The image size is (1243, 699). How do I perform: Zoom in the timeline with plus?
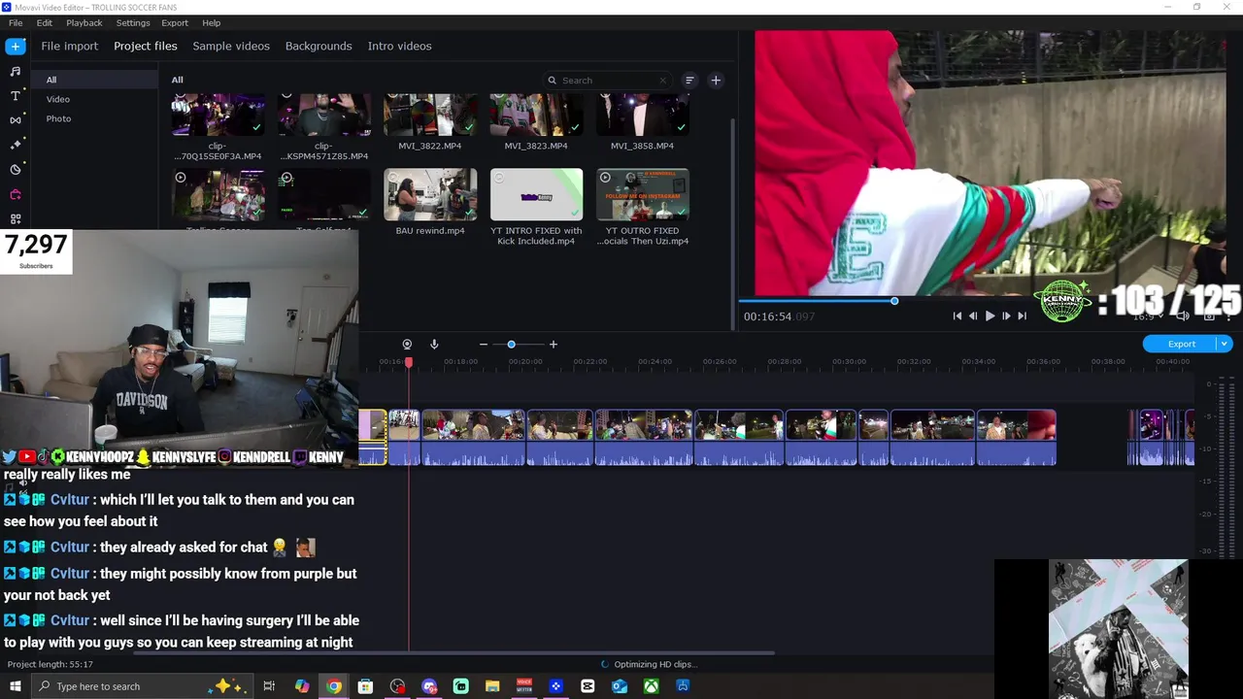pos(554,344)
